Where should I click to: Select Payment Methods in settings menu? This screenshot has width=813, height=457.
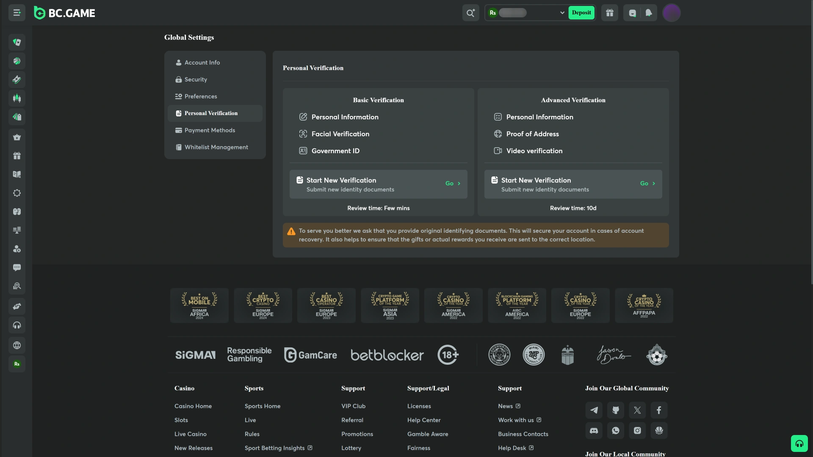tap(210, 130)
